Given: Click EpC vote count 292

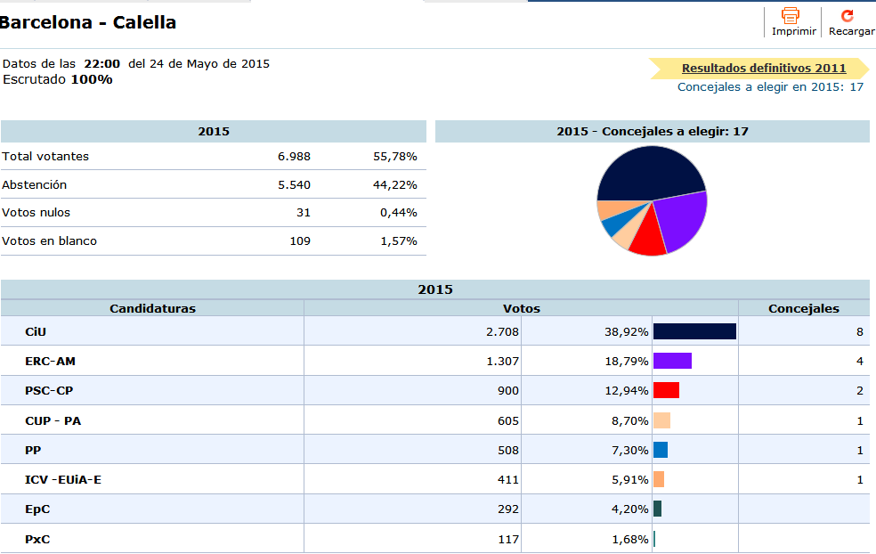Looking at the screenshot, I should [x=508, y=509].
